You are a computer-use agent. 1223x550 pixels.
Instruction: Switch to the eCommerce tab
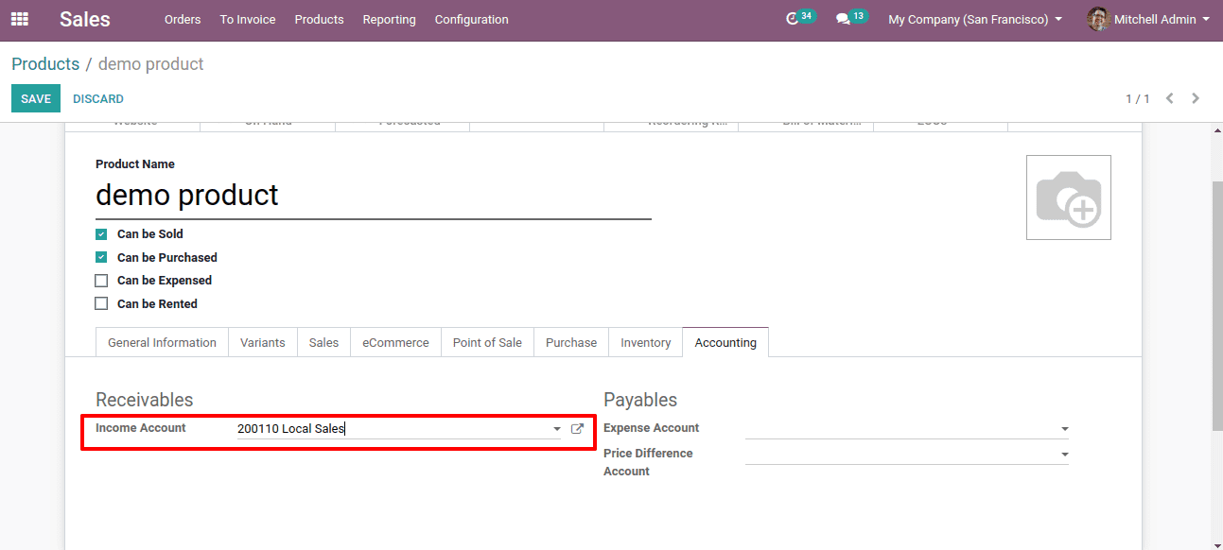pyautogui.click(x=395, y=342)
